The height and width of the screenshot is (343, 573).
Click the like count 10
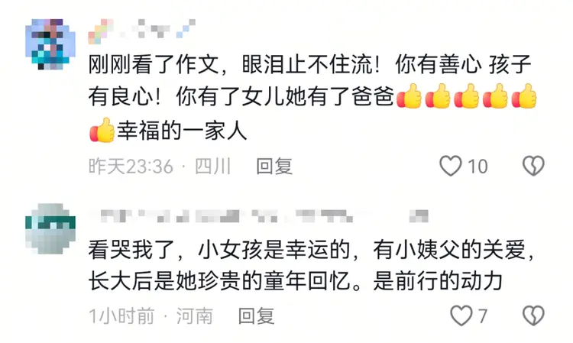point(477,167)
